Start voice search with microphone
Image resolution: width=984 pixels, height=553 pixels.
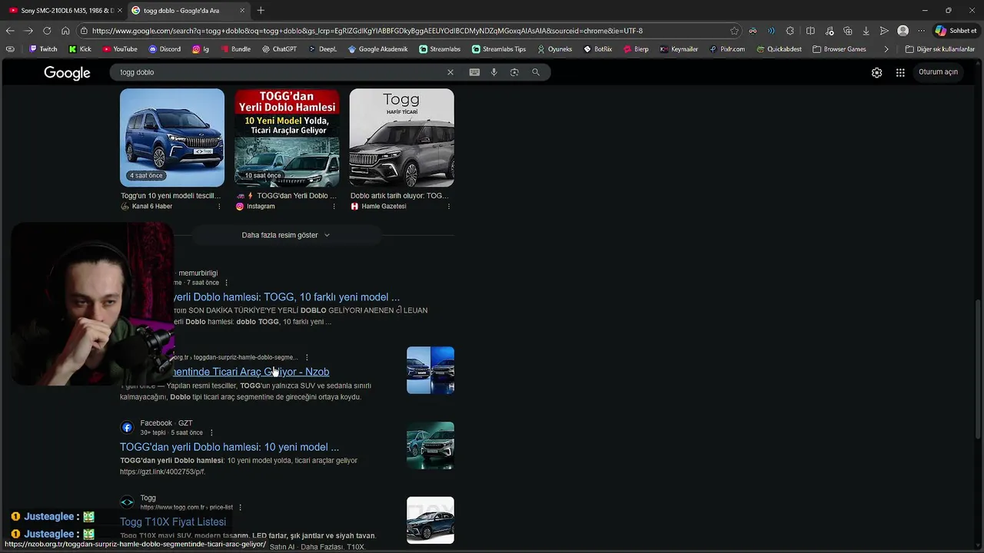tap(494, 72)
